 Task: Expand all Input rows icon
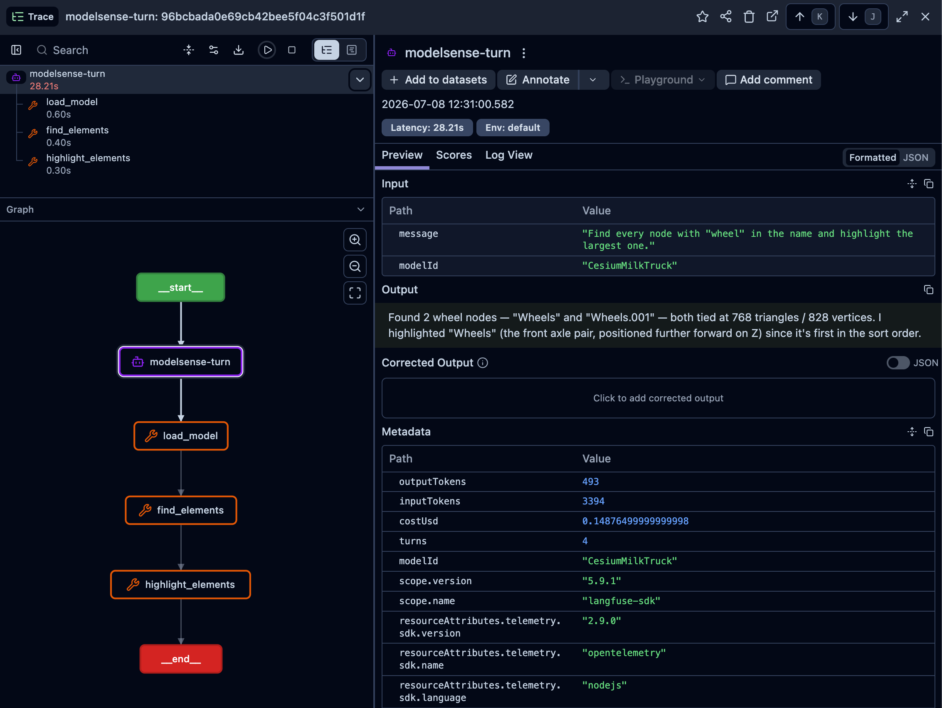click(912, 184)
